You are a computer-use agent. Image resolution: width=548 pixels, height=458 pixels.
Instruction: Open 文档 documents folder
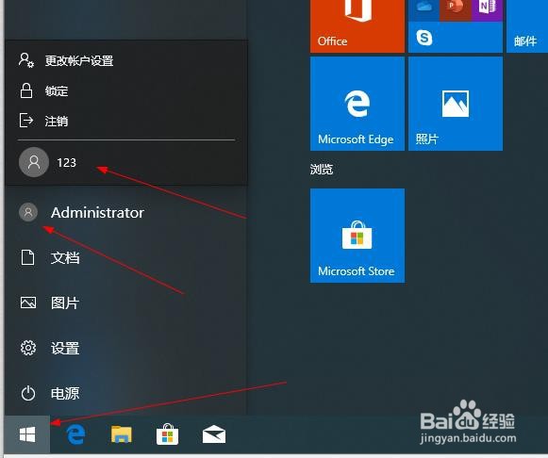coord(125,257)
